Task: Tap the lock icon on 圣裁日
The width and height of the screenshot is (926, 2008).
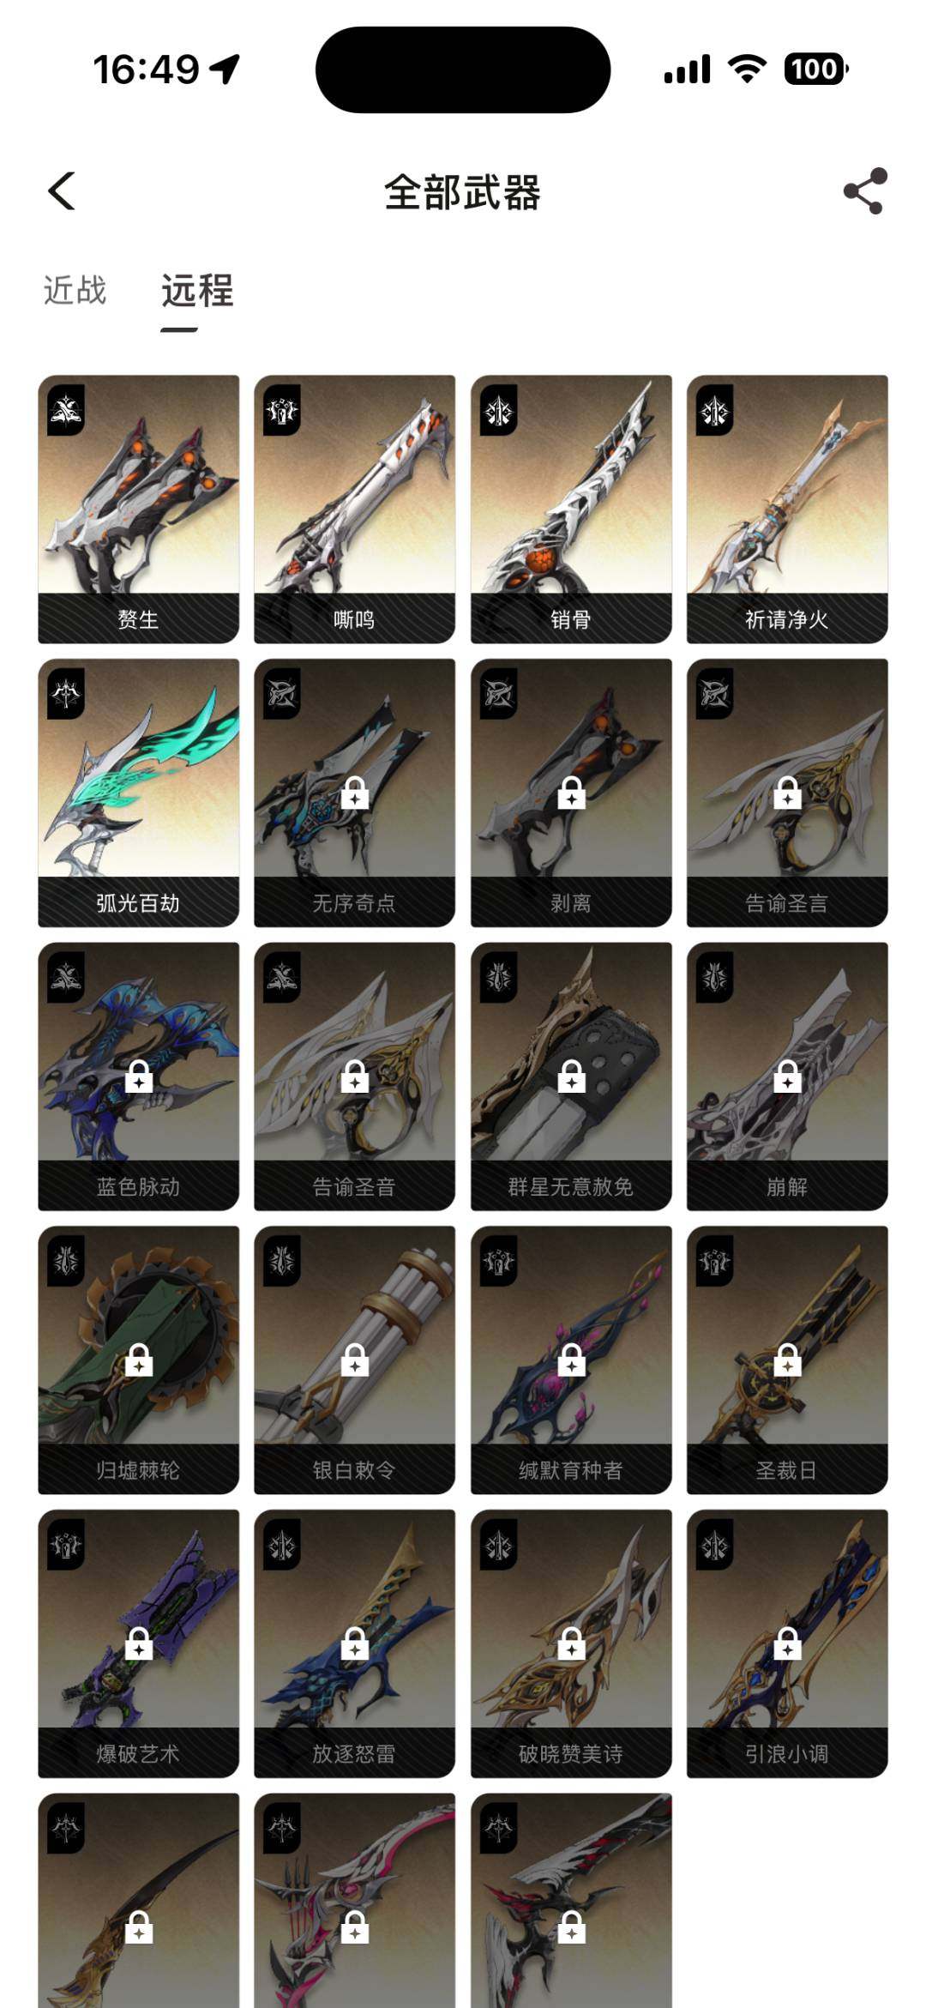Action: (x=787, y=1360)
